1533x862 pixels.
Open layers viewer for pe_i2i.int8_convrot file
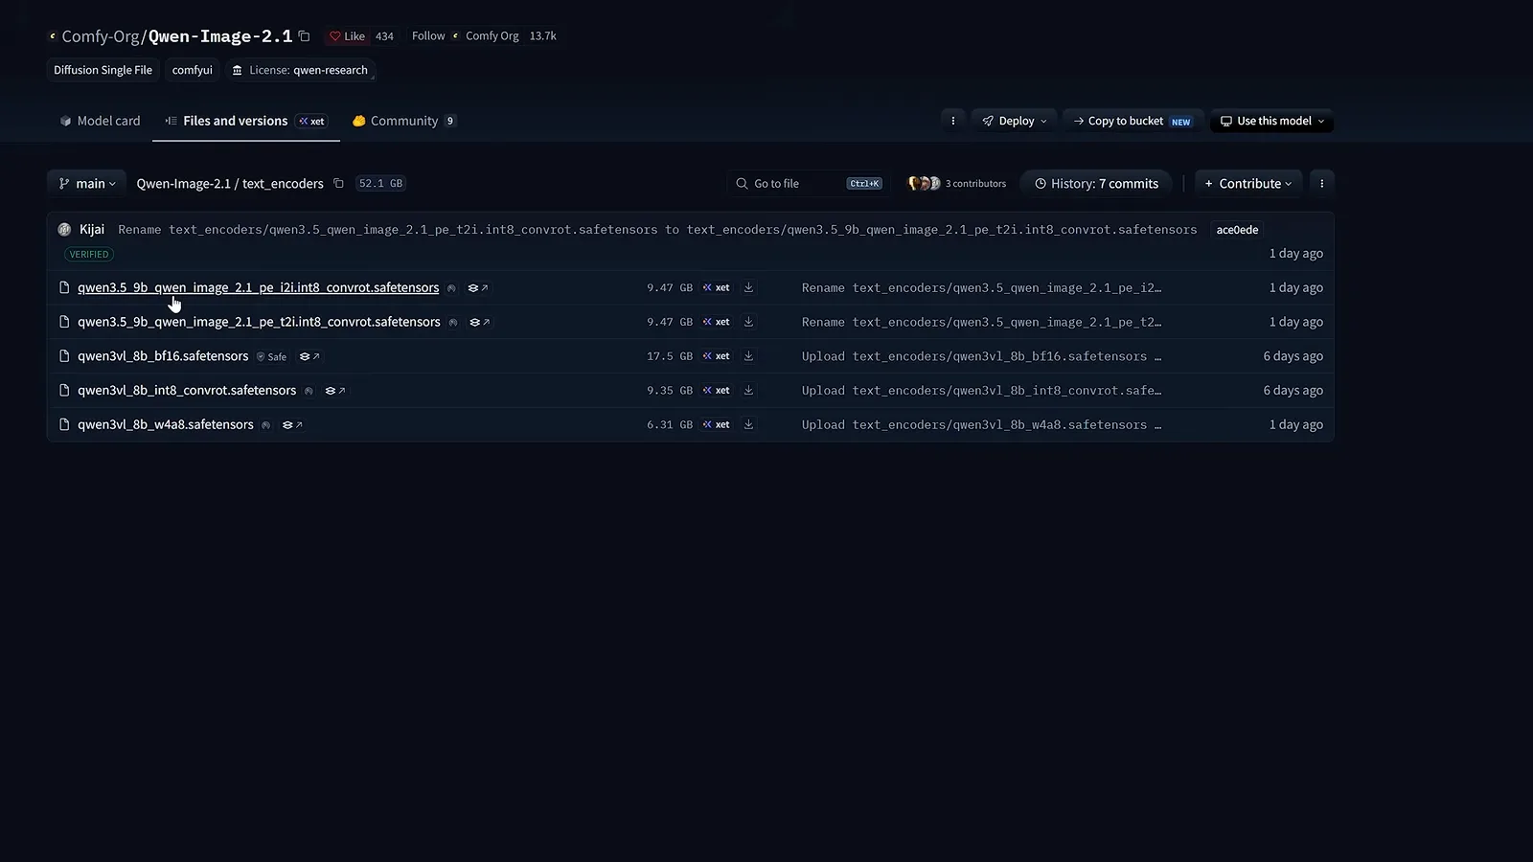[478, 288]
